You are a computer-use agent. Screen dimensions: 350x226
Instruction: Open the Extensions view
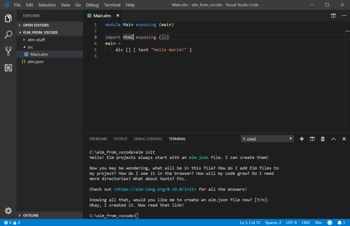(x=8, y=68)
